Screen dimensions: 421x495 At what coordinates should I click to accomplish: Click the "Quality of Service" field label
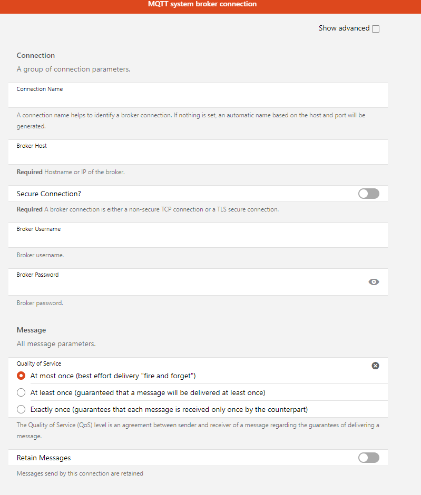pos(39,363)
